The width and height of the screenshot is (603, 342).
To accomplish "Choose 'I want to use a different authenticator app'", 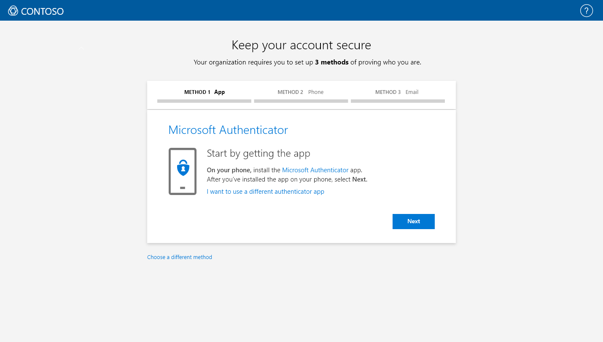I will tap(266, 192).
